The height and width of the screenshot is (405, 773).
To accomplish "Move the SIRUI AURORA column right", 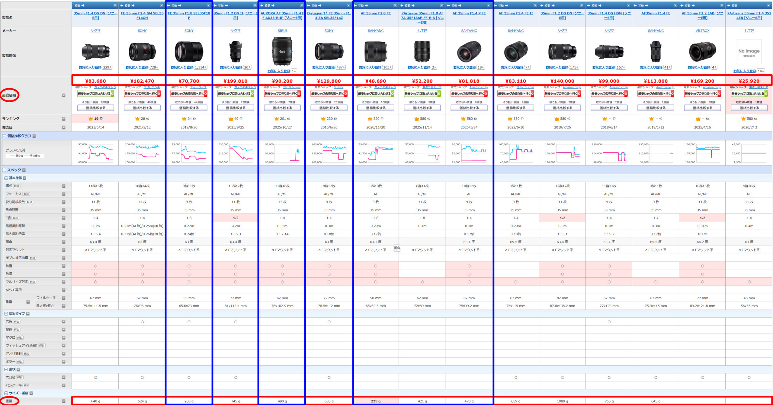I will point(273,5).
